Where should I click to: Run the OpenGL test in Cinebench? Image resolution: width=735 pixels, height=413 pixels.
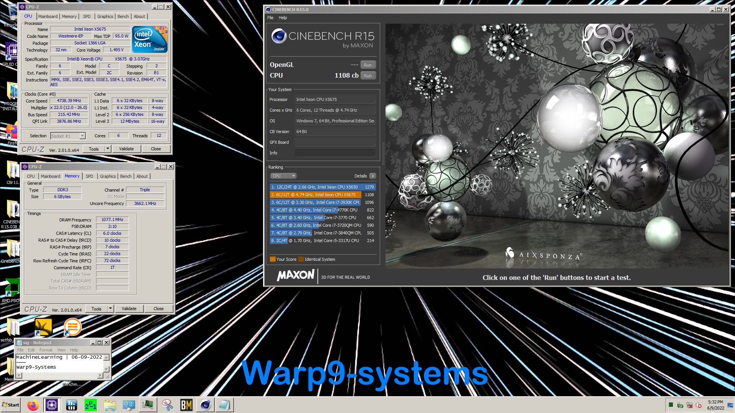pyautogui.click(x=368, y=65)
